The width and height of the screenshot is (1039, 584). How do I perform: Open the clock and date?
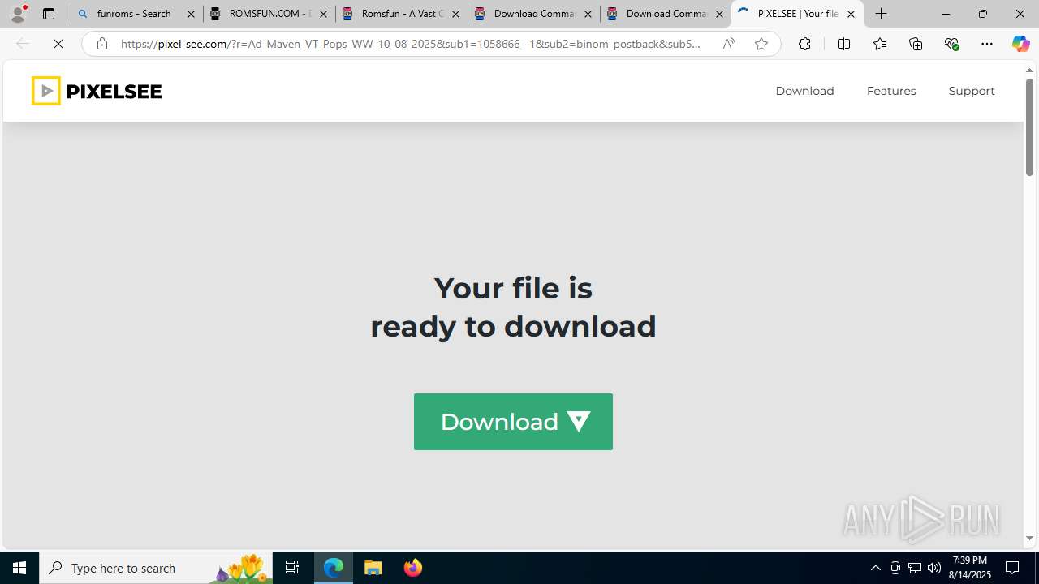click(x=970, y=568)
